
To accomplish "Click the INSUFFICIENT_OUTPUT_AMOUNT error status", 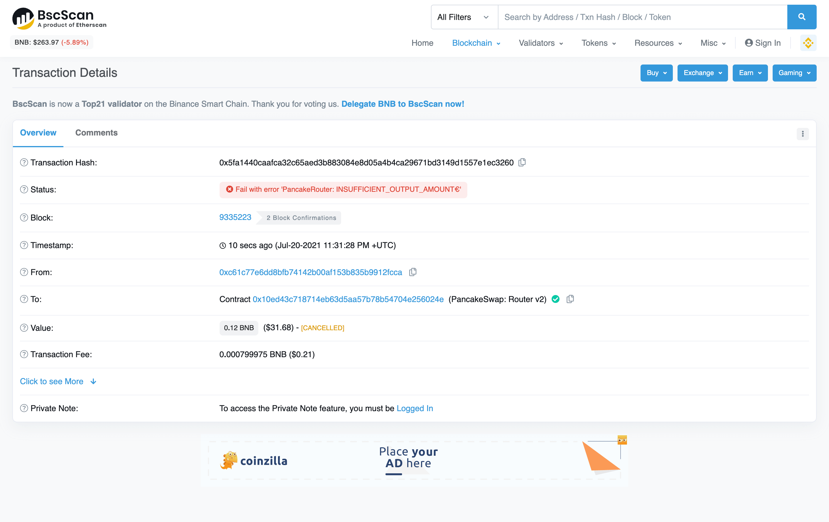I will tap(343, 189).
